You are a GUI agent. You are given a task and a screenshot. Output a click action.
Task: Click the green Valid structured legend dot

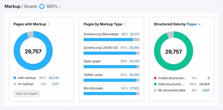[x=155, y=84]
